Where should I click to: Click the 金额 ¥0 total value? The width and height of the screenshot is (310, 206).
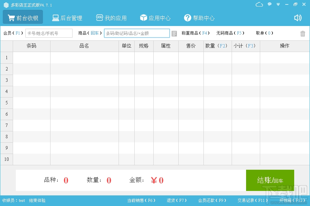157,180
